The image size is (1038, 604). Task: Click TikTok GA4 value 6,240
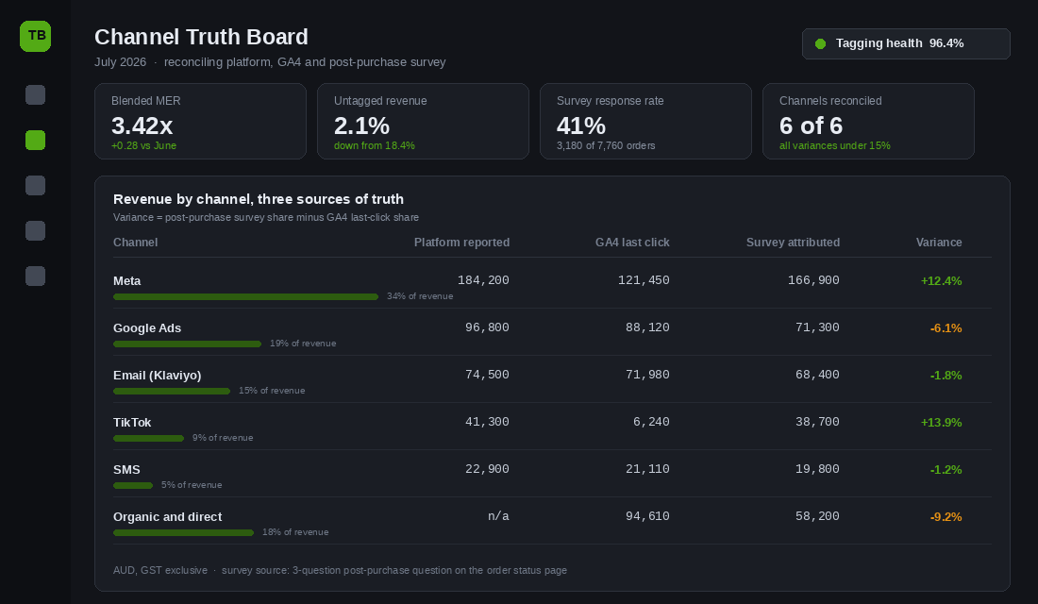651,422
